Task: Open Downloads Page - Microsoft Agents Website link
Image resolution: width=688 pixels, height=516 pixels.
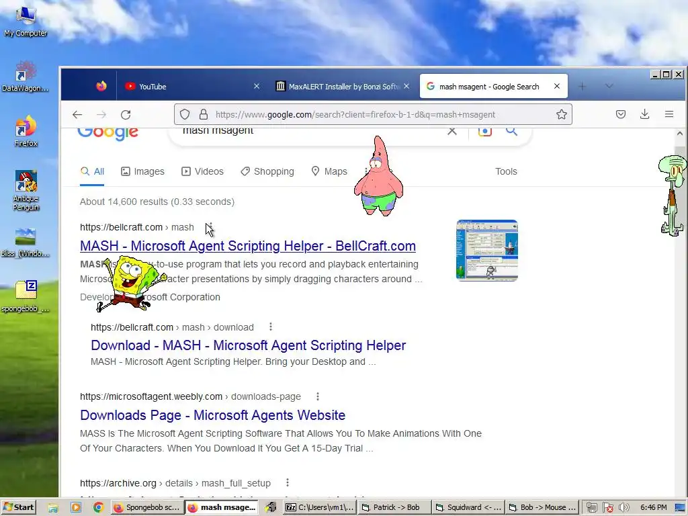Action: coord(213,415)
